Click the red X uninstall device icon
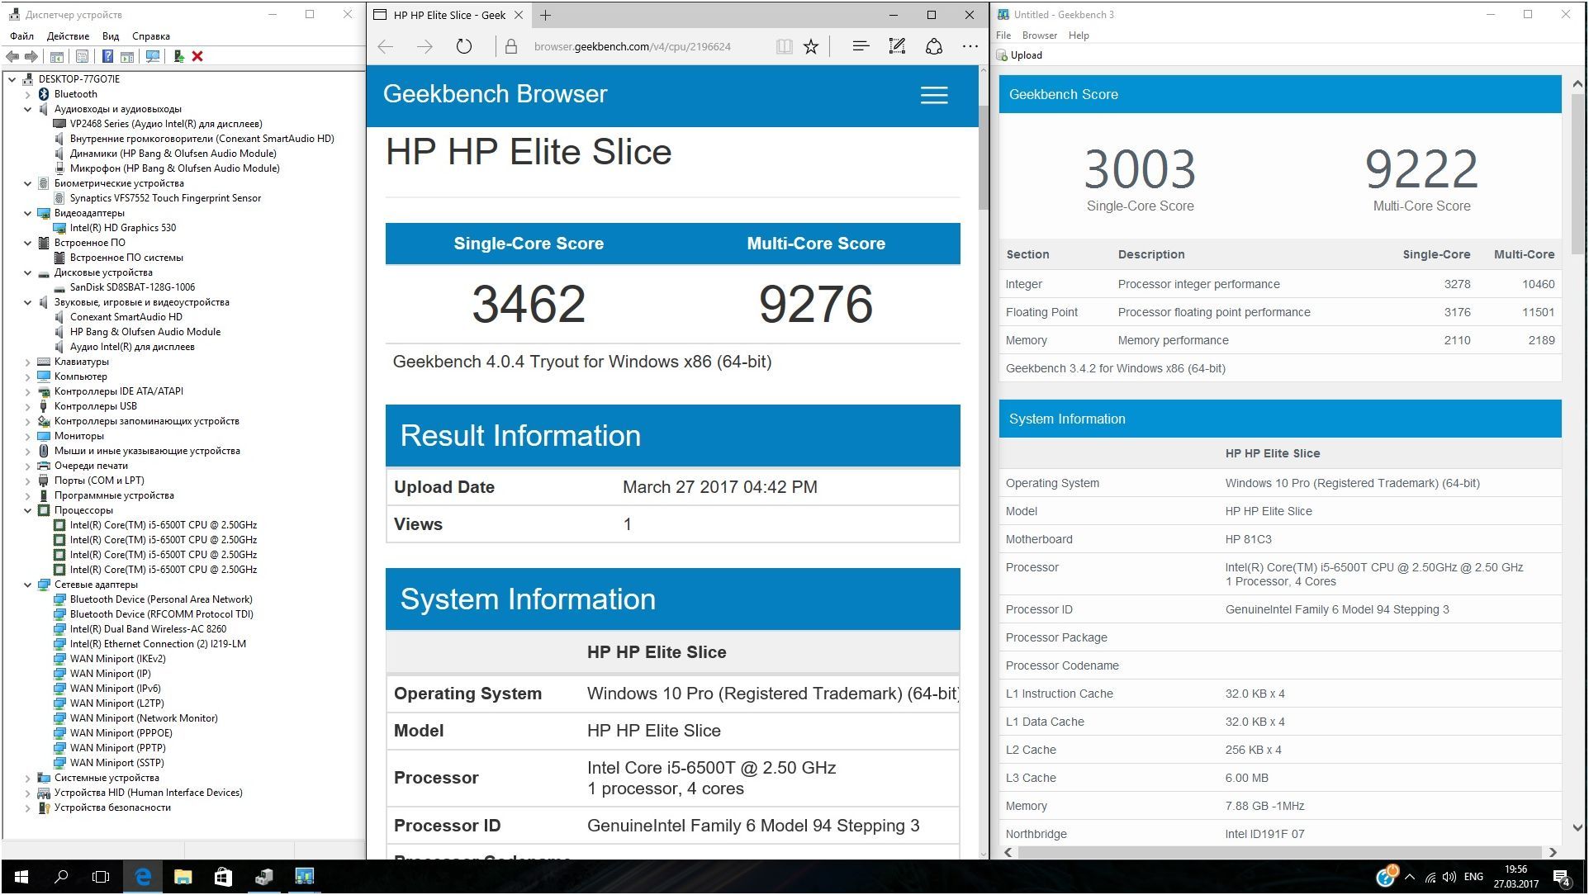 point(197,56)
